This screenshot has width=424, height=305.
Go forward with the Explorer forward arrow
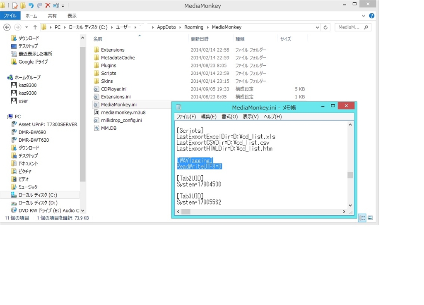point(17,27)
